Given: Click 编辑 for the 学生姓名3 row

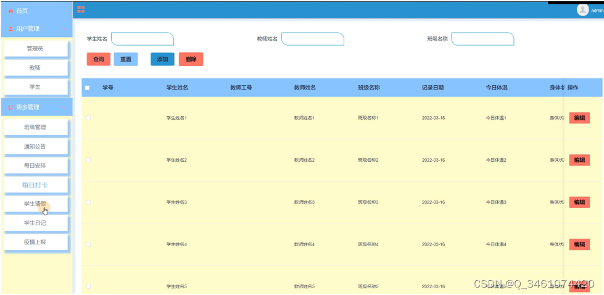Looking at the screenshot, I should (579, 202).
